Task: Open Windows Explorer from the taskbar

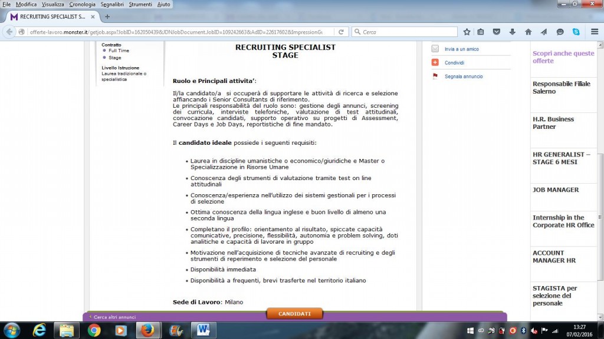Action: coord(67,330)
